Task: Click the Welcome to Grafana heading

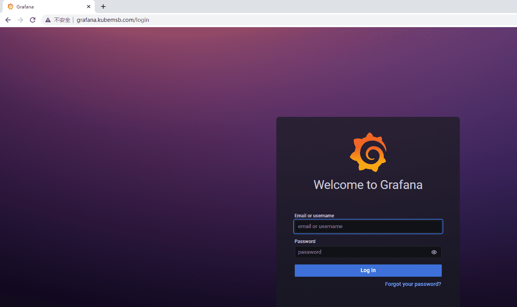Action: tap(368, 185)
